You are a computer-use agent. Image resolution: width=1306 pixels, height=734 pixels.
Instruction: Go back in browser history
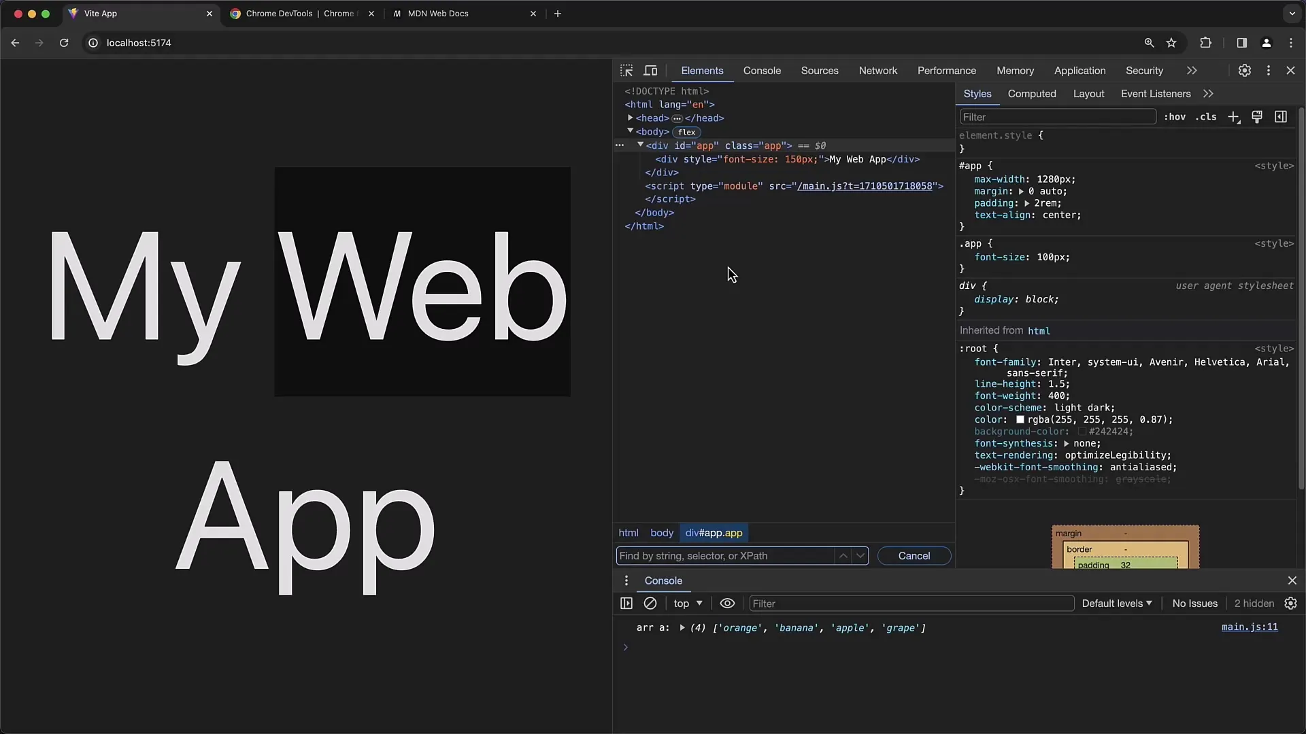click(15, 43)
